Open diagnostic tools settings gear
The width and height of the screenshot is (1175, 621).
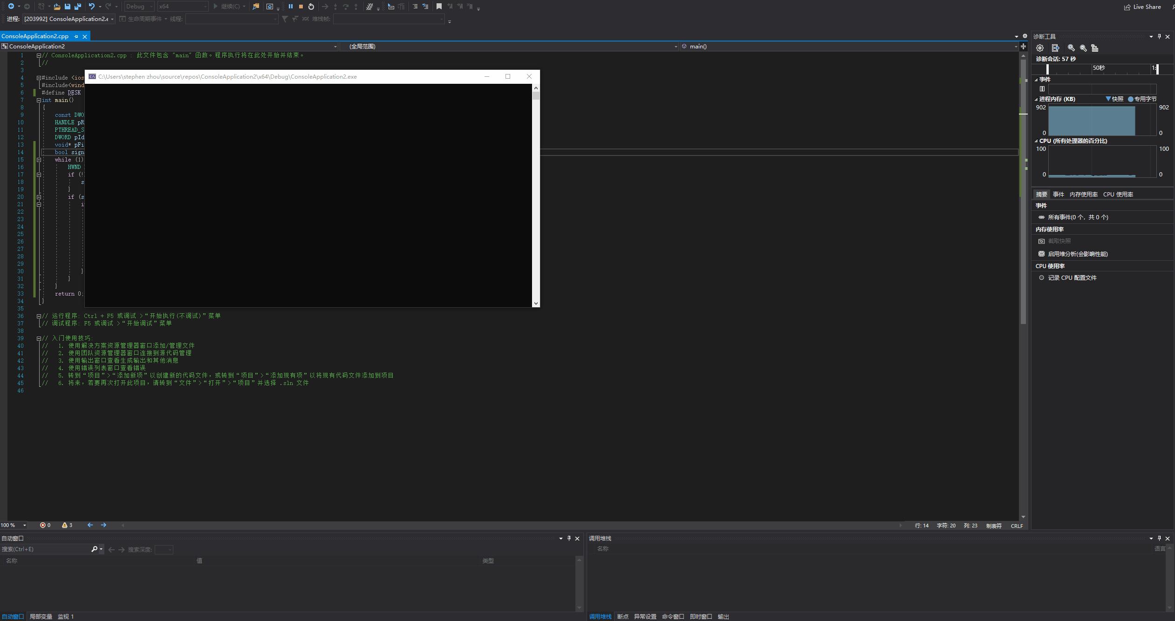1040,48
